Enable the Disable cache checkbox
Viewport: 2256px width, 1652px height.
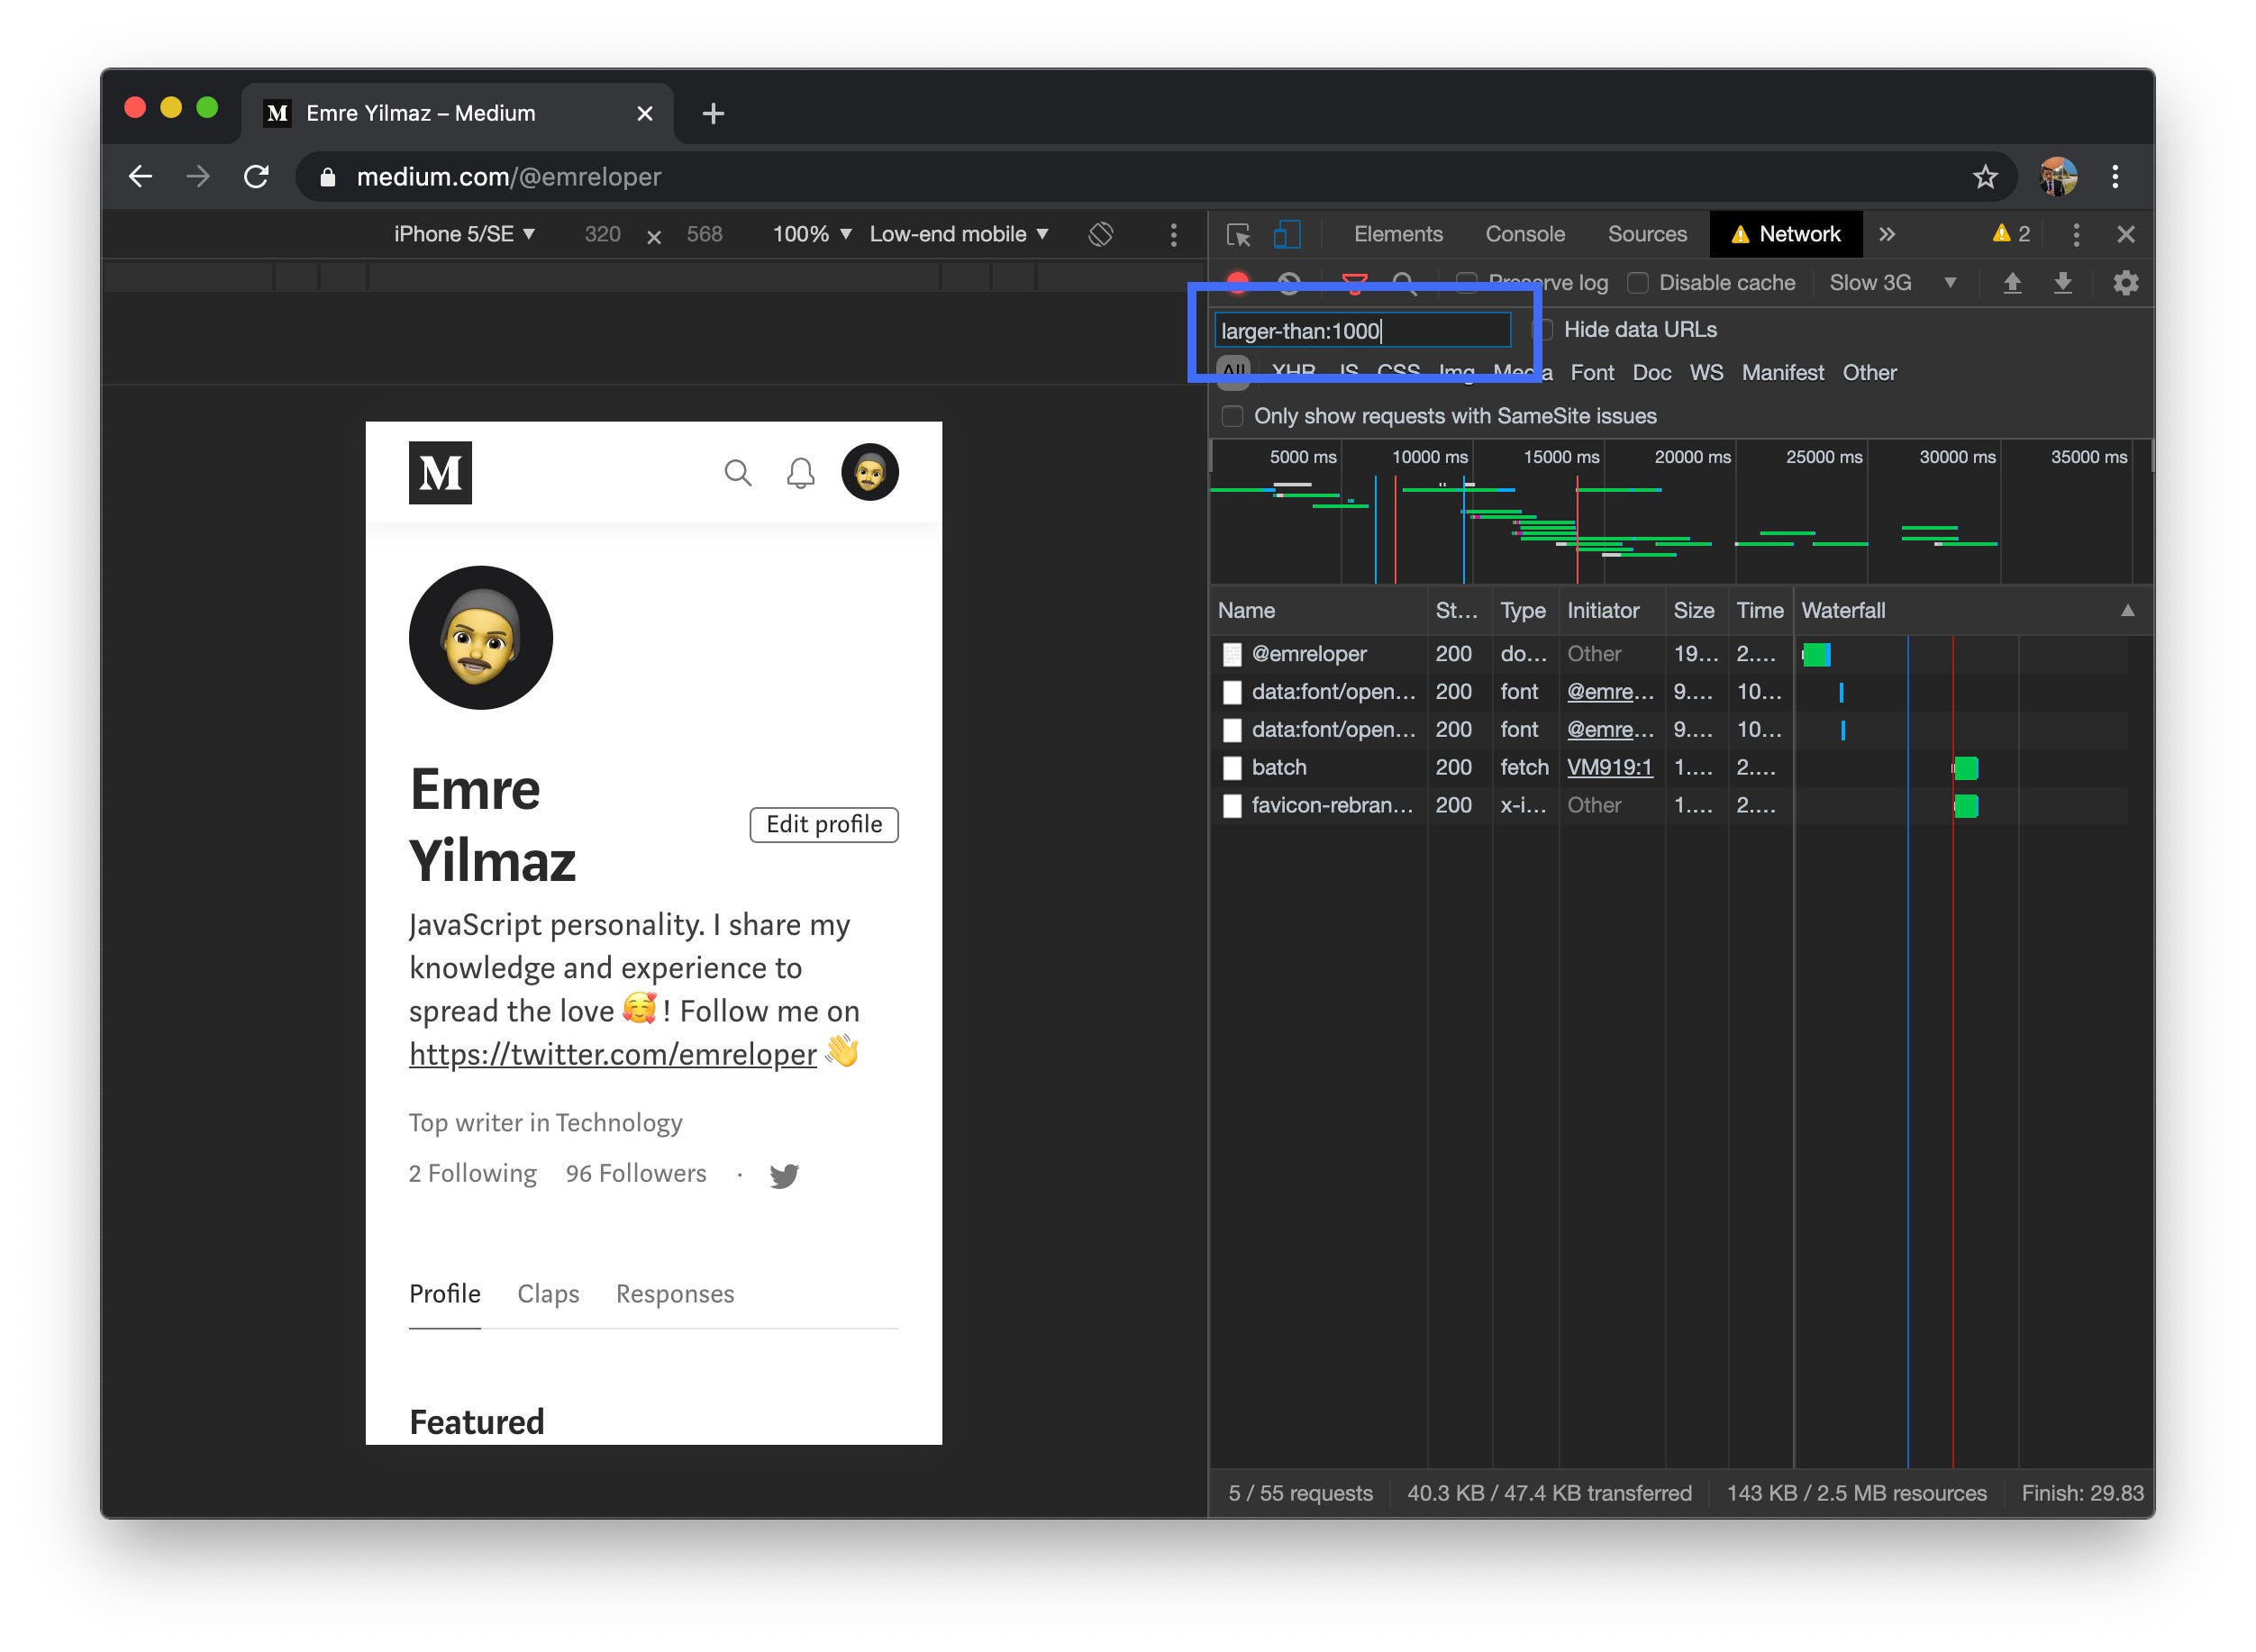[1637, 283]
